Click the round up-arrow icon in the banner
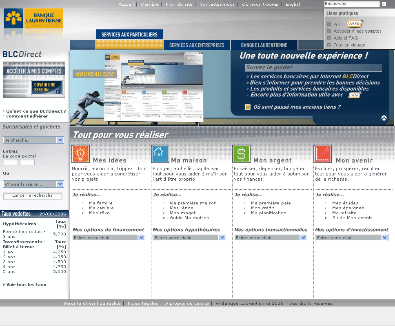The height and width of the screenshot is (326, 395). point(384,118)
